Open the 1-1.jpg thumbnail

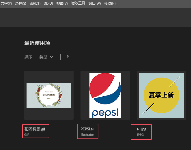(x=161, y=95)
